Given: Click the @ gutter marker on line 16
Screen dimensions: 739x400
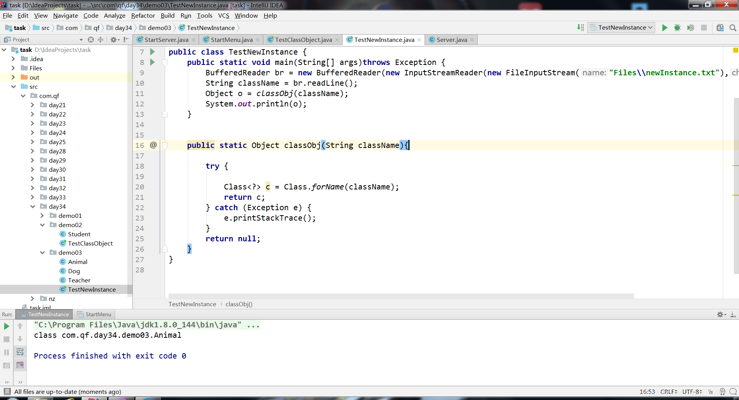Looking at the screenshot, I should point(153,145).
